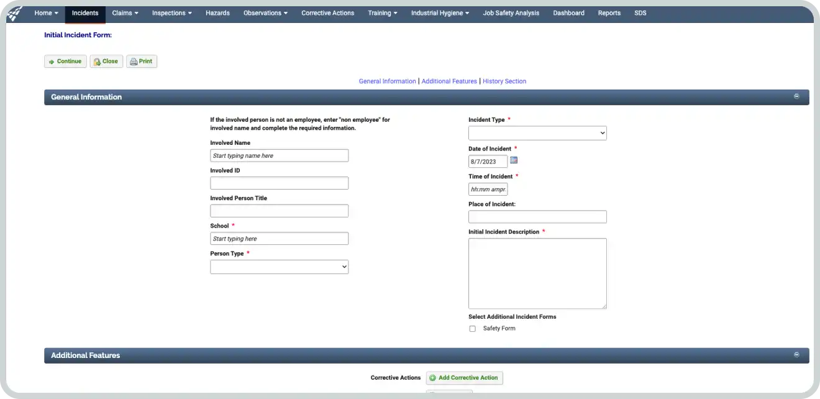Click the Print button with printer icon
The height and width of the screenshot is (399, 820).
[142, 62]
